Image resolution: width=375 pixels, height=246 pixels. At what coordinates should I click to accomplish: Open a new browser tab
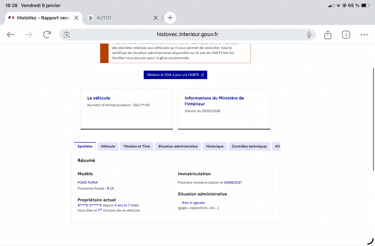170,18
